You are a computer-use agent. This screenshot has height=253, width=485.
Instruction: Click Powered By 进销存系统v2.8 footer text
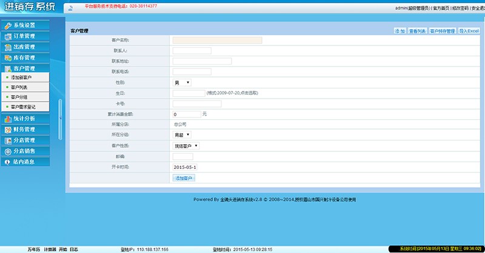[x=275, y=200]
